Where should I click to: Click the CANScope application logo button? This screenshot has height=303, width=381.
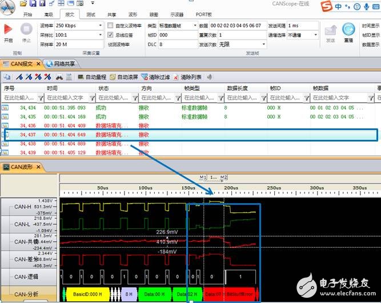click(7, 7)
